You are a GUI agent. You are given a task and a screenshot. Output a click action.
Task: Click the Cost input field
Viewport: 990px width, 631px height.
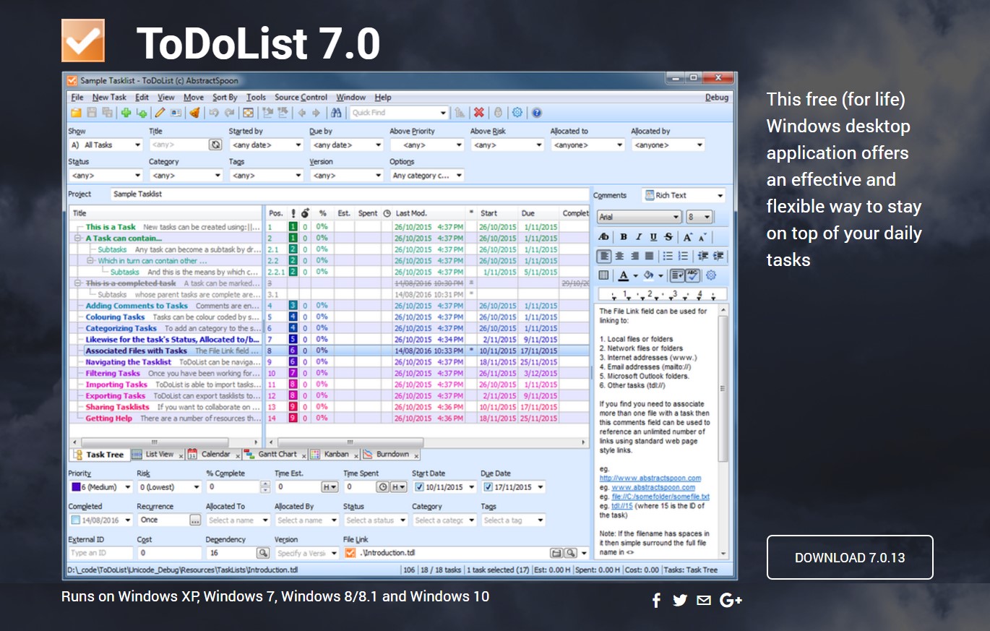pyautogui.click(x=169, y=553)
